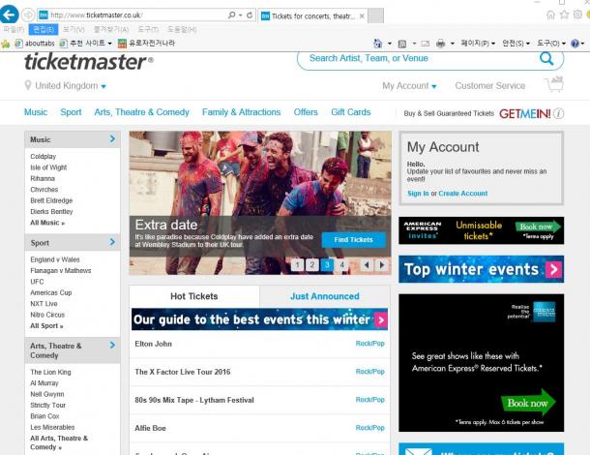Open browser settings gear icon
The image size is (590, 455).
pyautogui.click(x=577, y=15)
